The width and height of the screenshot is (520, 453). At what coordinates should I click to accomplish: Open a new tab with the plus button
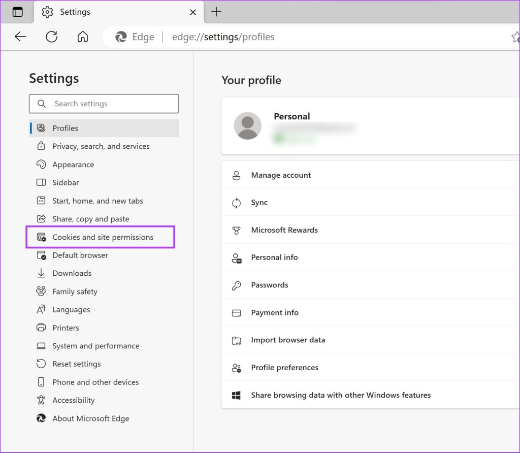[216, 12]
